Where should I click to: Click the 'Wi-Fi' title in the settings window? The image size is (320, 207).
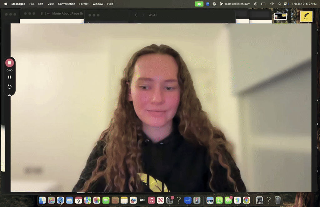point(152,15)
